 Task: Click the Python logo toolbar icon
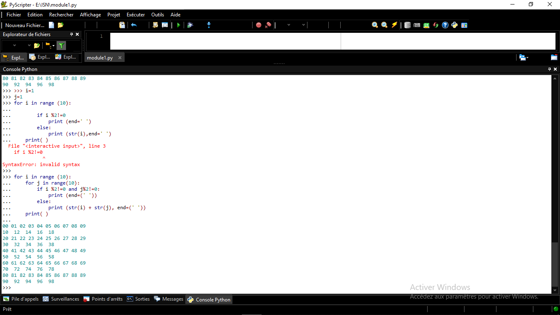click(455, 25)
